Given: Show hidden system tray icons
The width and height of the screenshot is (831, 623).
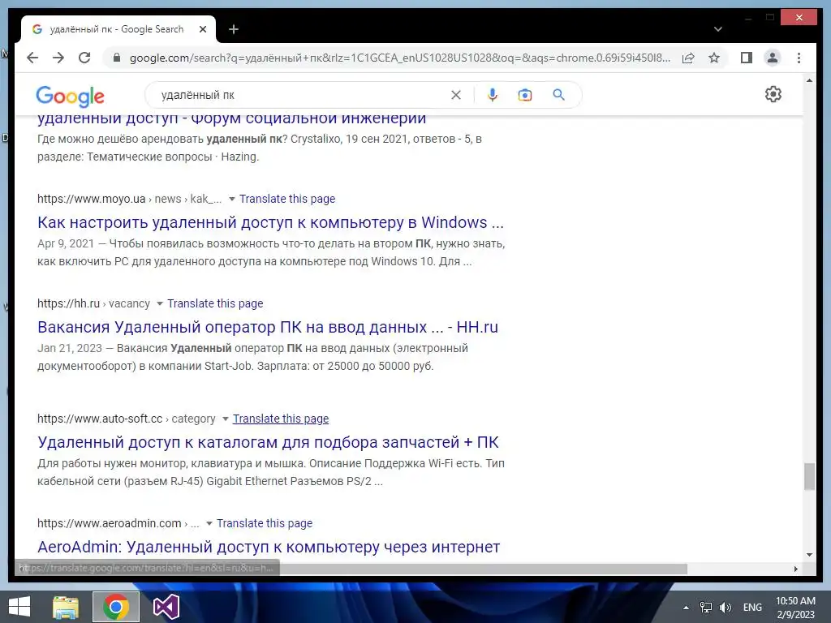Looking at the screenshot, I should pyautogui.click(x=686, y=608).
